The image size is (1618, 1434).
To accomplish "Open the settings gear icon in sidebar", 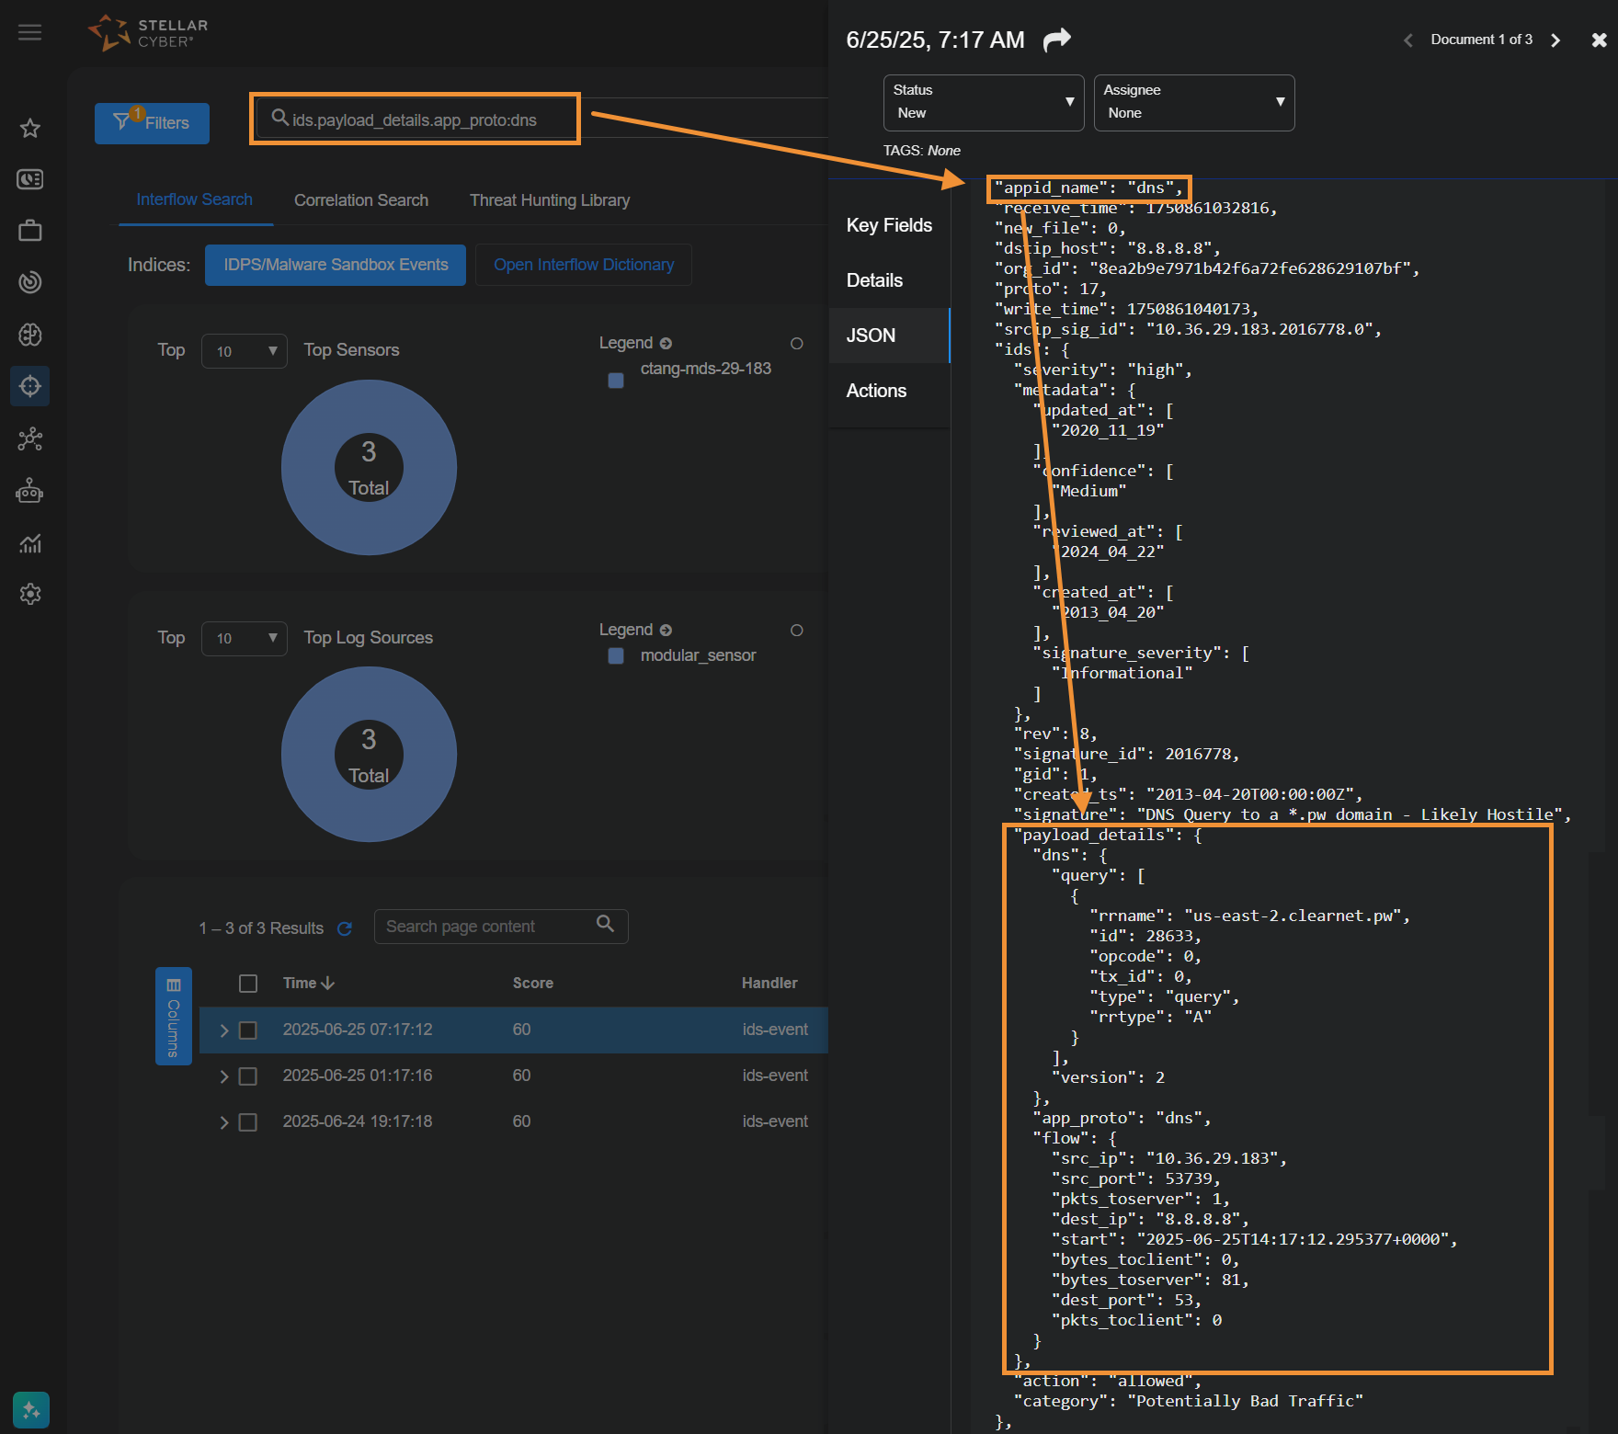I will tap(30, 594).
